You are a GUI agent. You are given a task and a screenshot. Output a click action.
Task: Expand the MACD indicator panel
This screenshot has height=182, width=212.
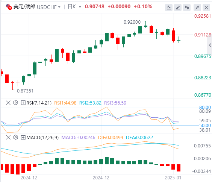23,137
